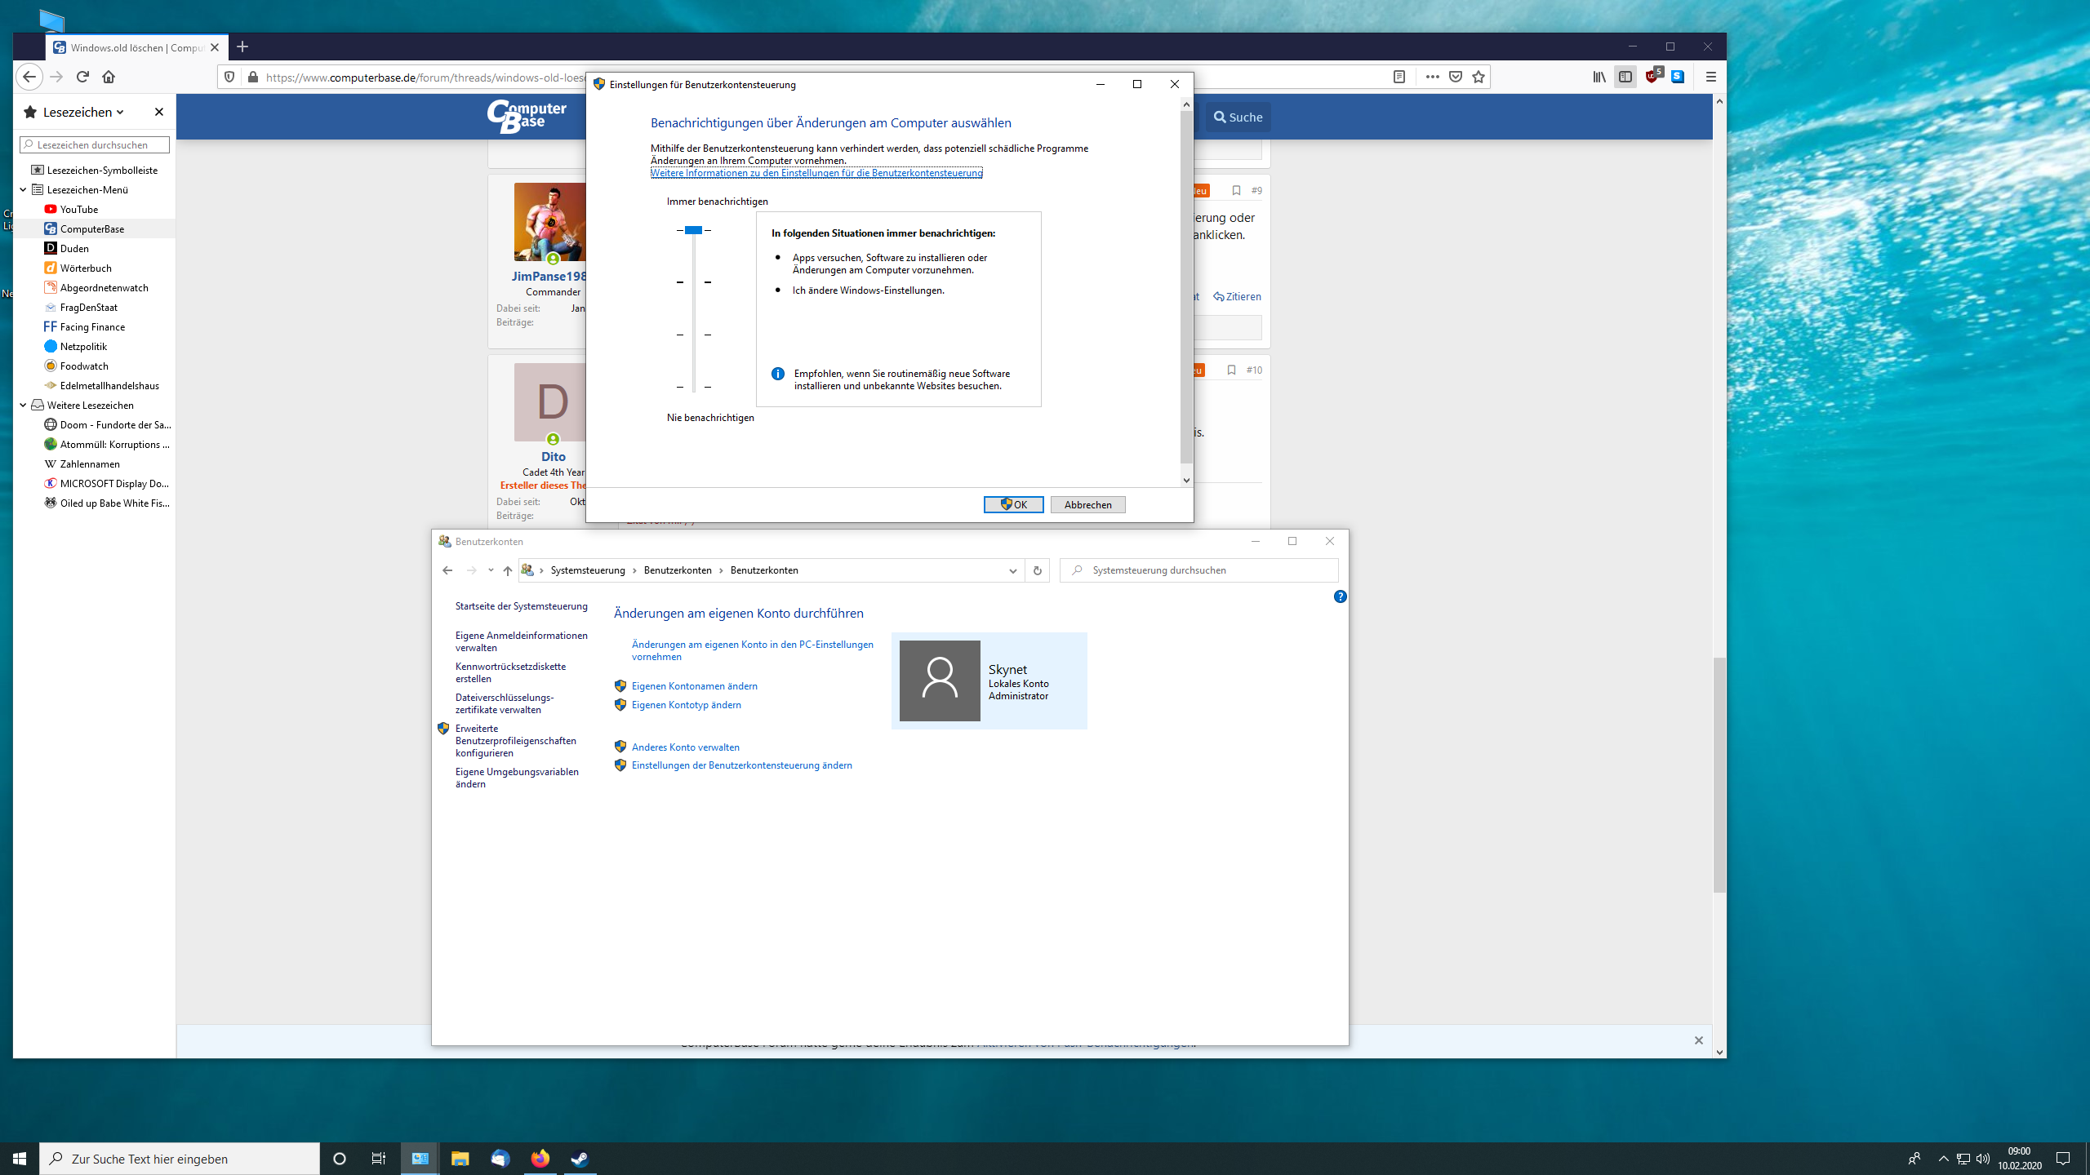
Task: Open a new Firefox tab
Action: coord(242,47)
